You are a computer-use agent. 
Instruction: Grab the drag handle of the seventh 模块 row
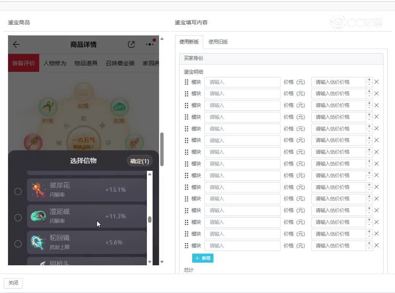point(186,152)
